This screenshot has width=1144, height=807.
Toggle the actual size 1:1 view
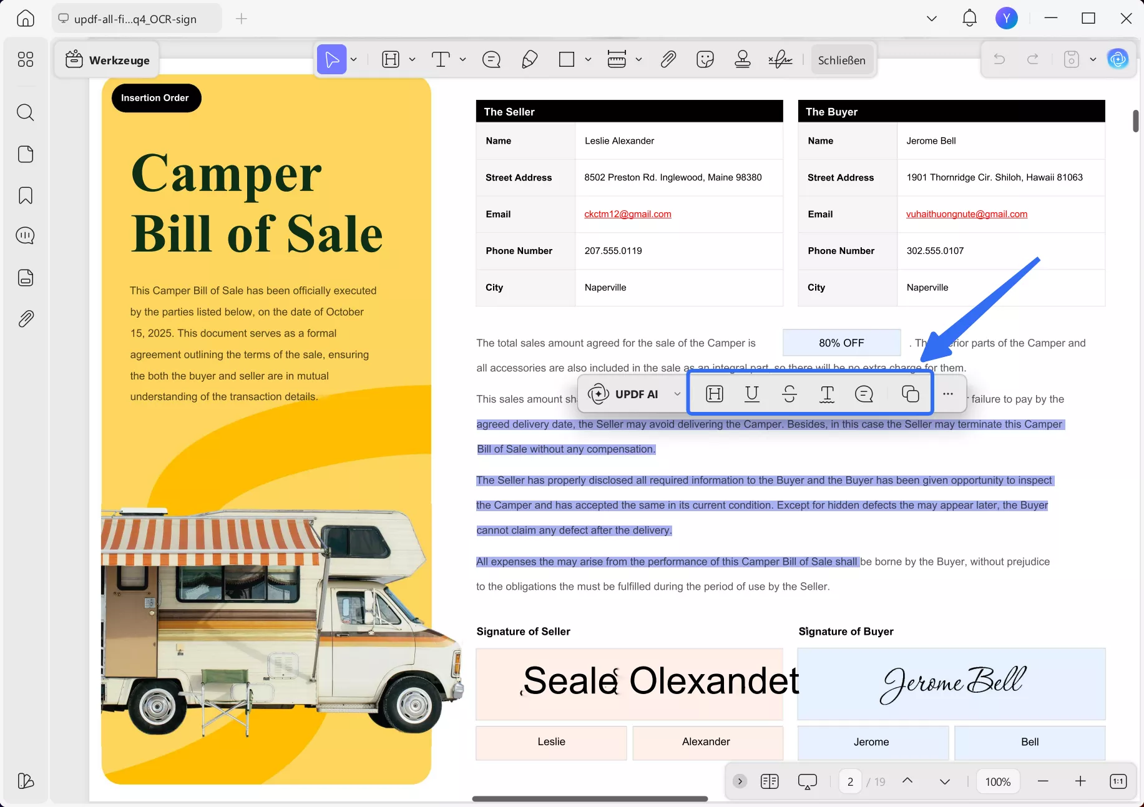click(x=1118, y=781)
